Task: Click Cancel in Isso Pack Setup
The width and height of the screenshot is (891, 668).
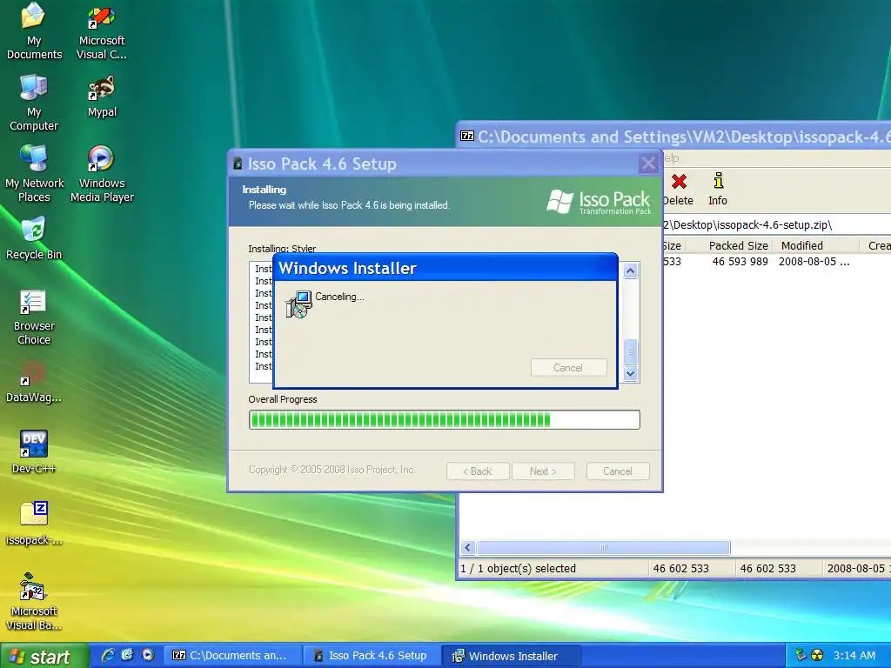Action: (618, 471)
